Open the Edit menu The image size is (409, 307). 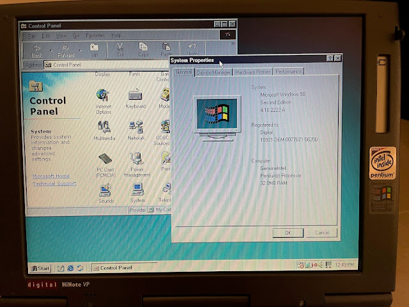point(45,36)
